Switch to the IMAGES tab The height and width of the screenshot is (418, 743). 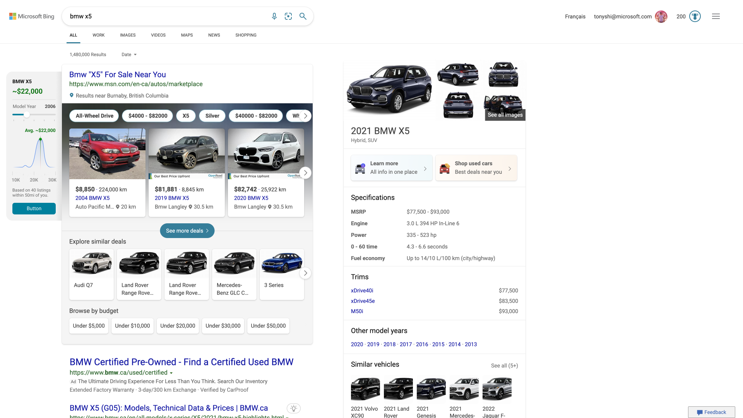[128, 35]
